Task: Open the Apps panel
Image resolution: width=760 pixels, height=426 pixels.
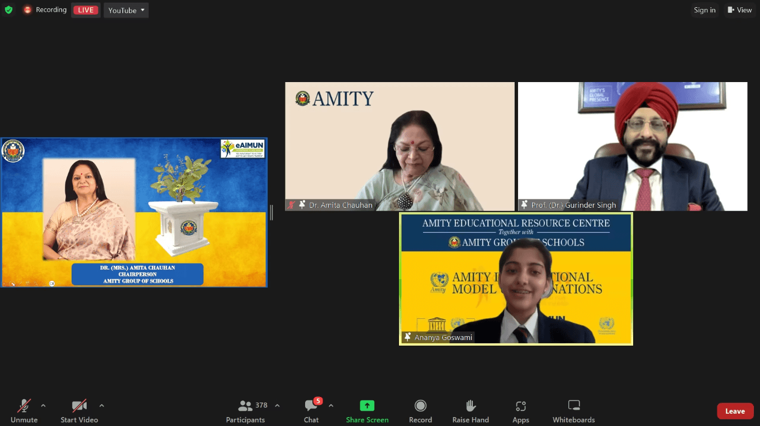Action: pyautogui.click(x=521, y=411)
